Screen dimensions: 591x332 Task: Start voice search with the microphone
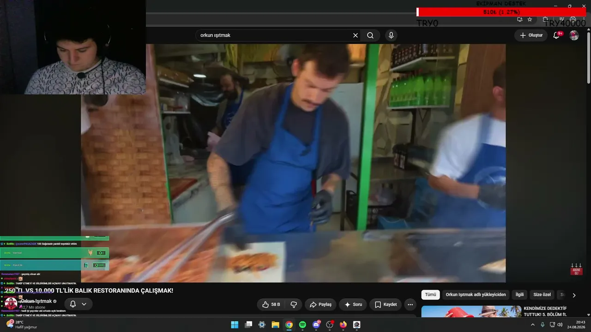tap(391, 36)
